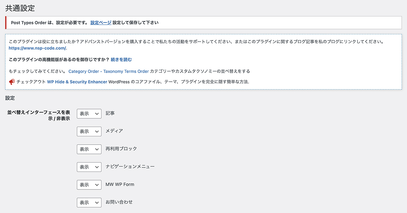
Task: Click the MW WP Form label text
Action: [120, 184]
